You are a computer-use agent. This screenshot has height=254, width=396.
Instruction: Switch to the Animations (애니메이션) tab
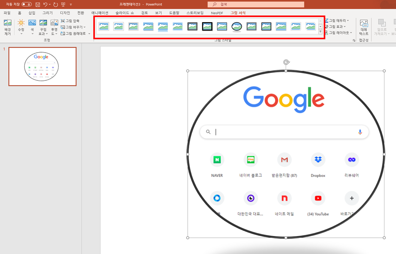pos(100,13)
